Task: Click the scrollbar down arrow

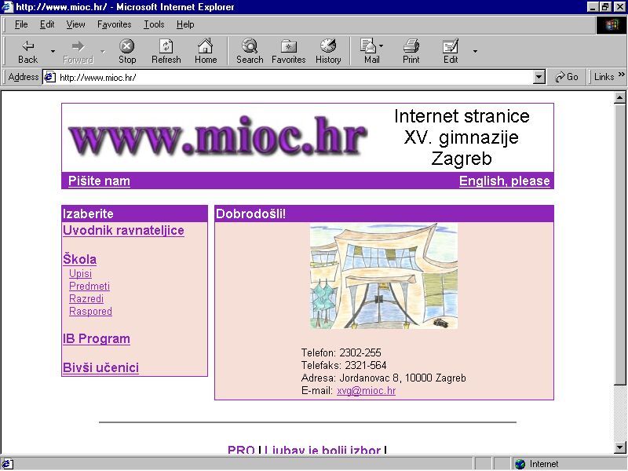Action: coord(619,447)
